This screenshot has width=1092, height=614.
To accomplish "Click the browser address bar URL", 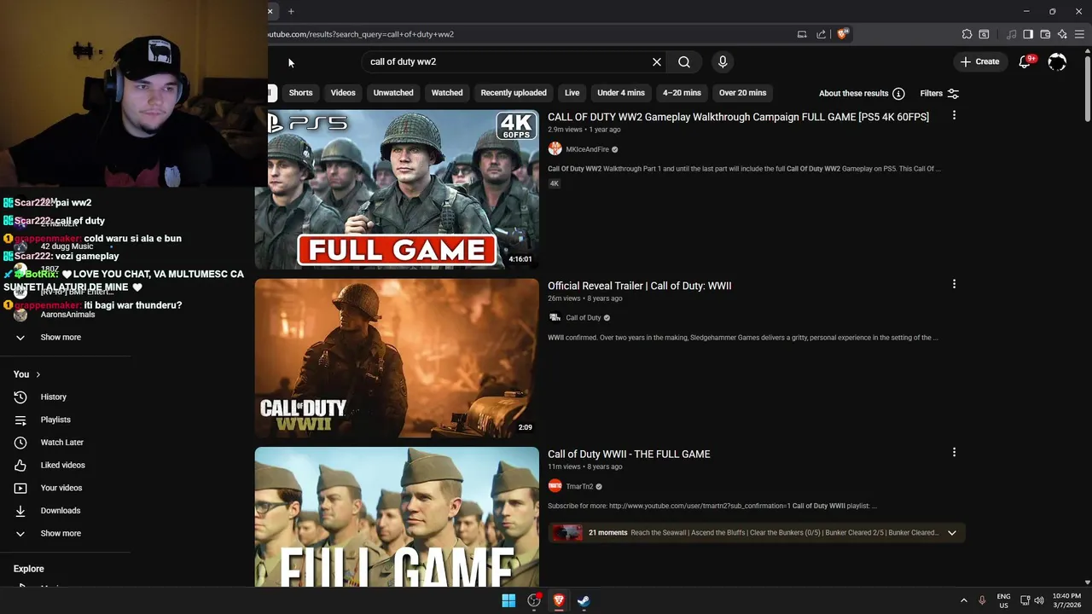I will [x=360, y=34].
